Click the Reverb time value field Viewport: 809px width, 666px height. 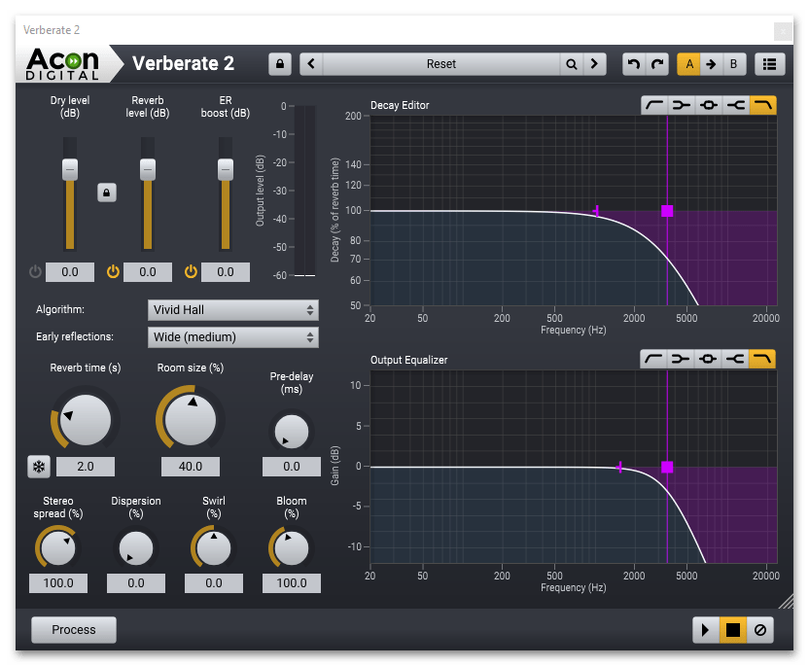pyautogui.click(x=86, y=467)
